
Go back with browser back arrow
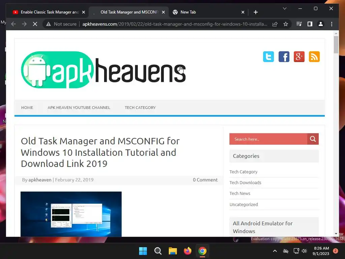(x=13, y=24)
